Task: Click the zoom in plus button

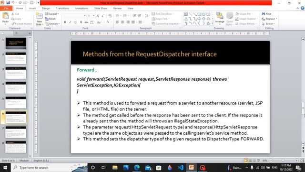Action: pos(296,161)
